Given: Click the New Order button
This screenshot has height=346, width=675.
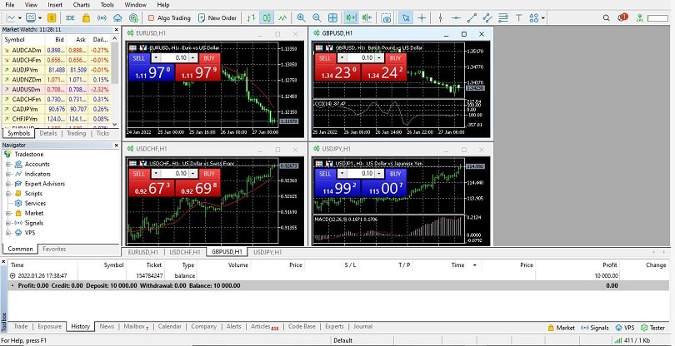Looking at the screenshot, I should coord(217,18).
